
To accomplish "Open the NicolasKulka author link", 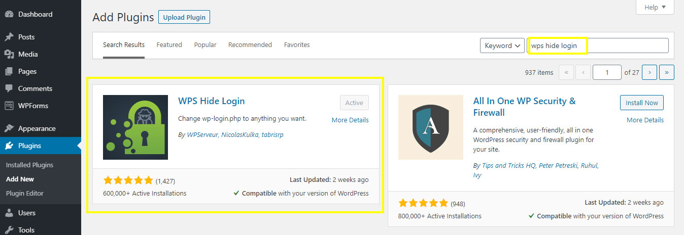I will tap(240, 135).
